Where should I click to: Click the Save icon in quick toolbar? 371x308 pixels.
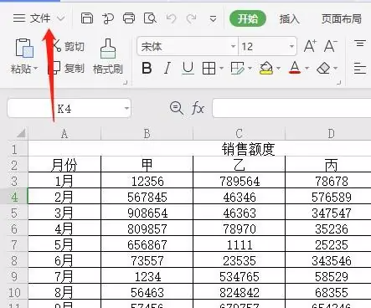pyautogui.click(x=87, y=18)
